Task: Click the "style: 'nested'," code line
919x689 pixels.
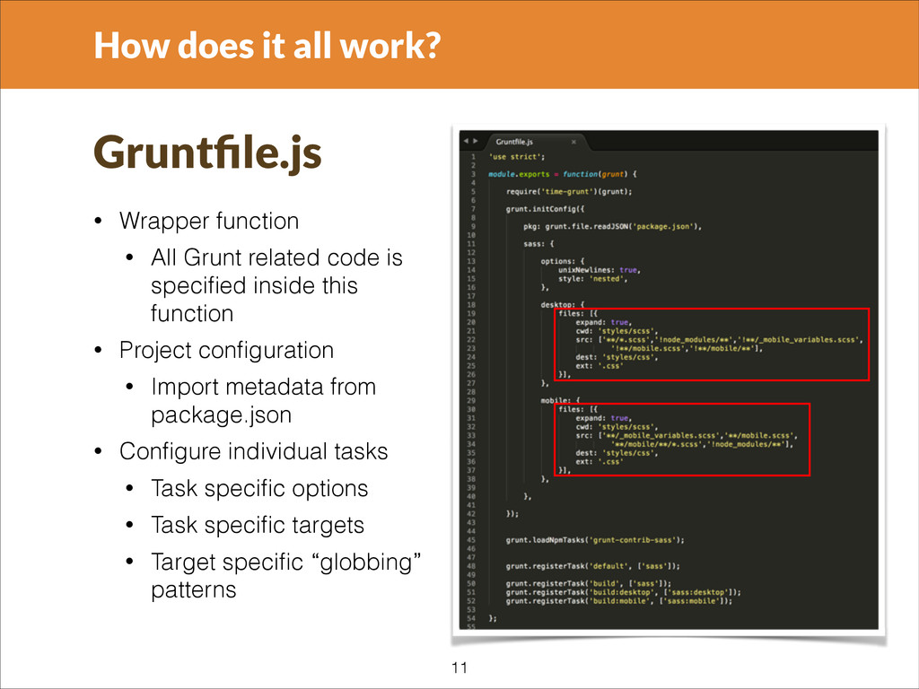Action: click(x=592, y=279)
